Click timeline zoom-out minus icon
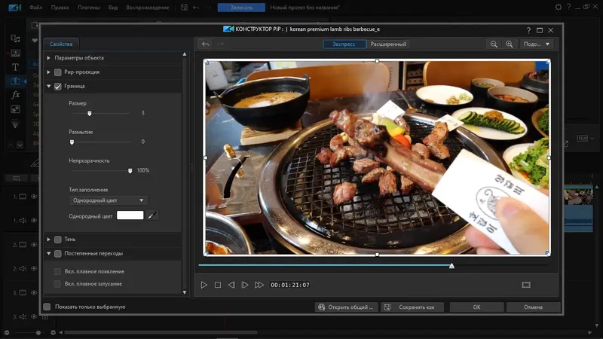603x339 pixels. tap(7, 332)
